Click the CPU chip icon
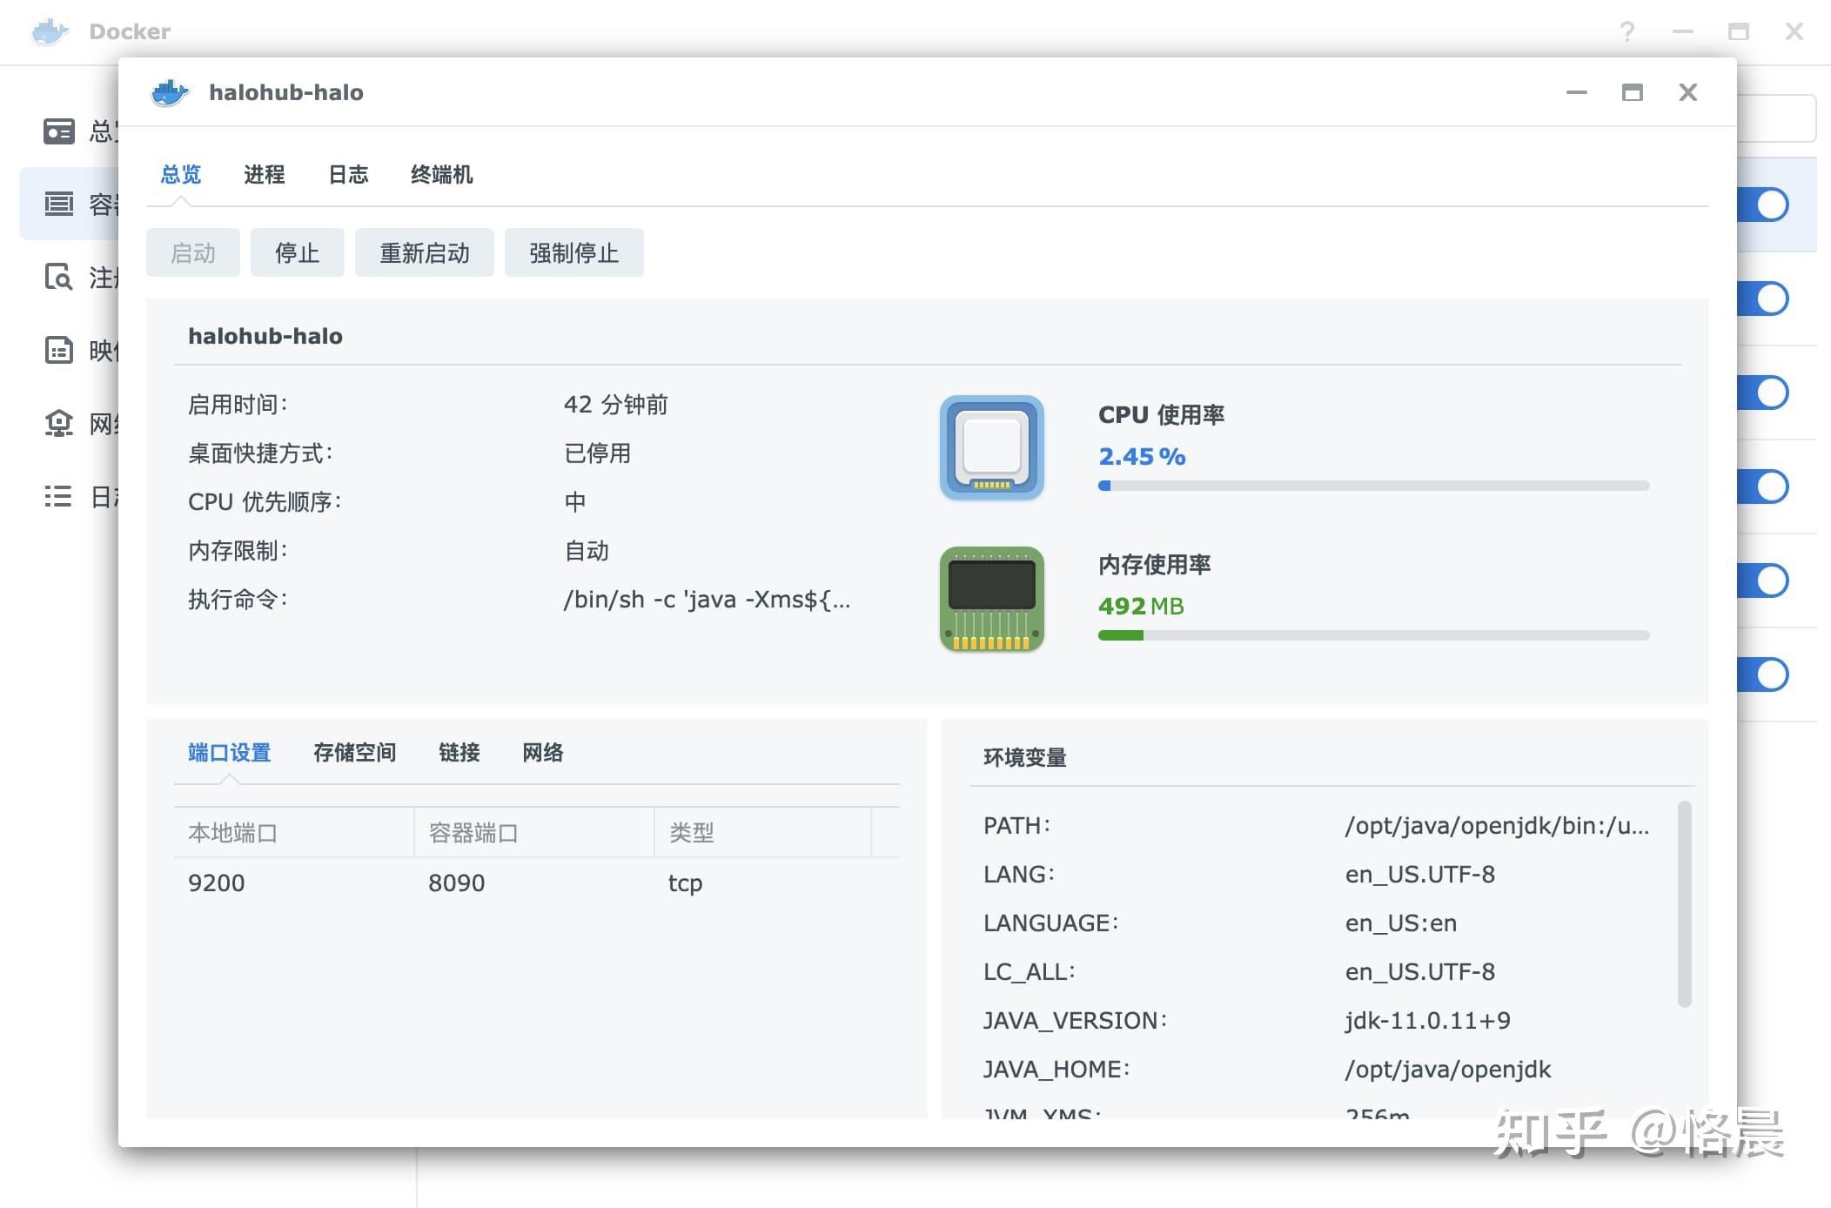 (x=992, y=447)
